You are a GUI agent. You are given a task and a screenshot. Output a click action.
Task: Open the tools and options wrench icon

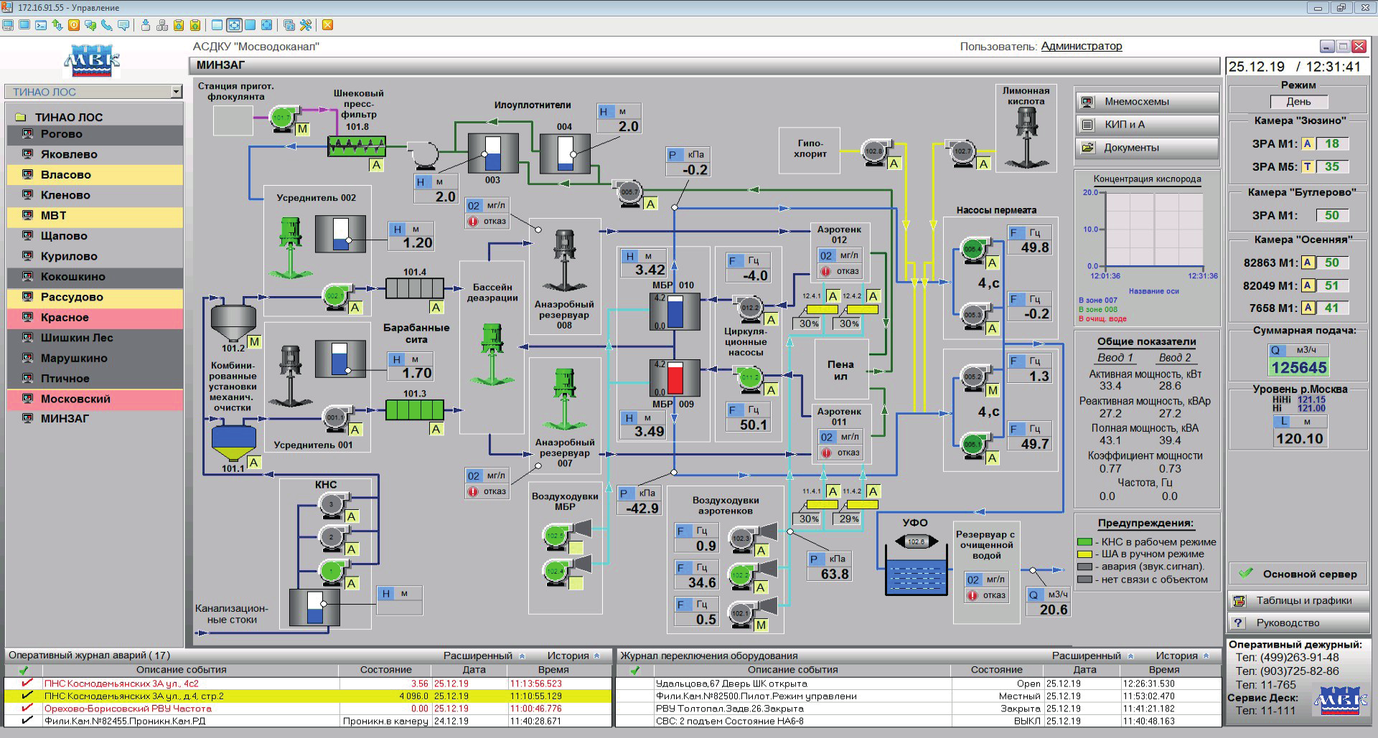tap(306, 25)
